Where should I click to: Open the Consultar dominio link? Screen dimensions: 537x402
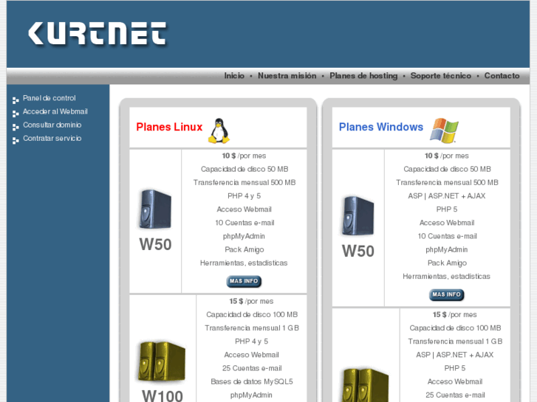pyautogui.click(x=52, y=125)
